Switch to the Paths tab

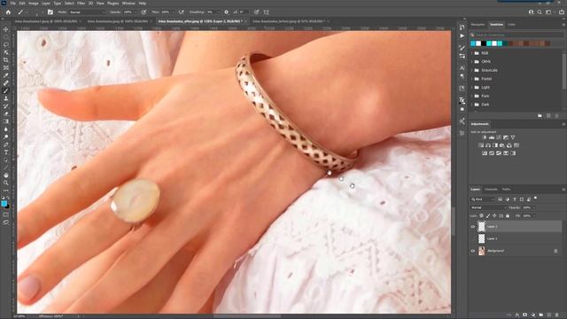click(x=506, y=189)
